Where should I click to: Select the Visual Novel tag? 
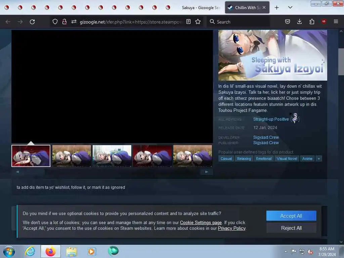tap(287, 159)
